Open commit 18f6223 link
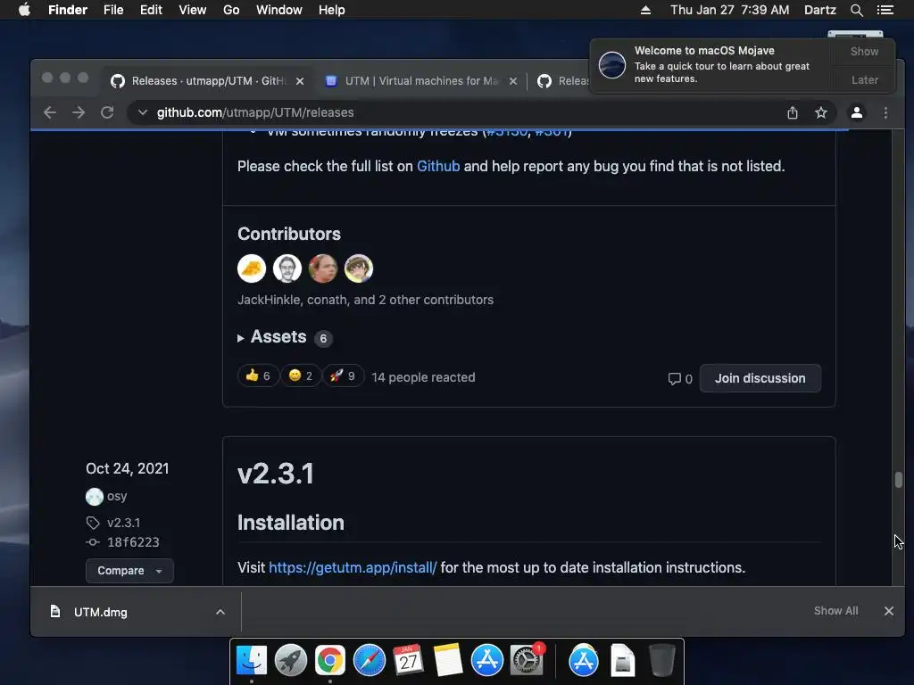 [133, 542]
